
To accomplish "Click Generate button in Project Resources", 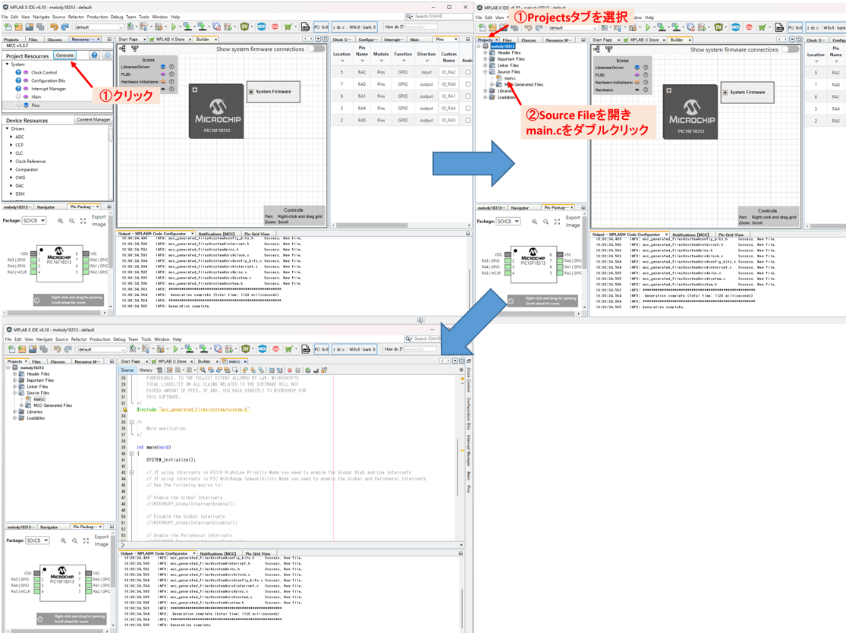I will click(x=65, y=55).
